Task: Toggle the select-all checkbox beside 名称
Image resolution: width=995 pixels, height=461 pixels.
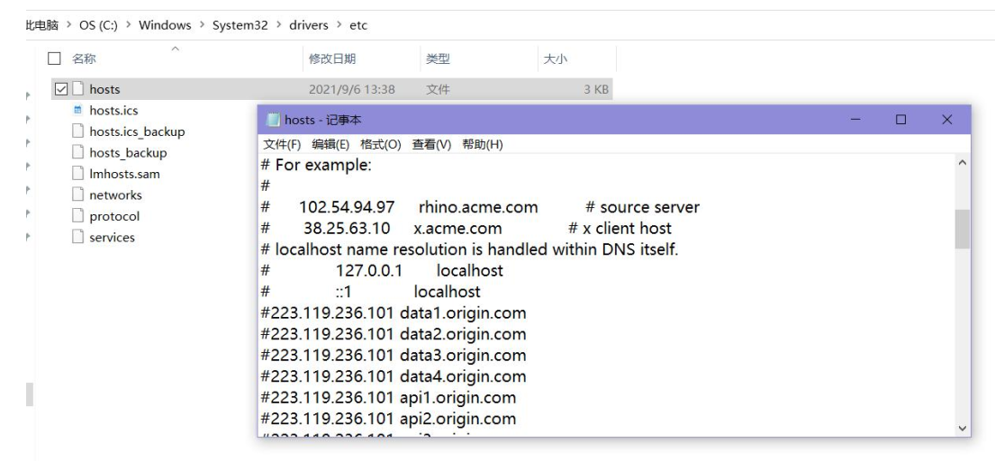Action: point(55,59)
